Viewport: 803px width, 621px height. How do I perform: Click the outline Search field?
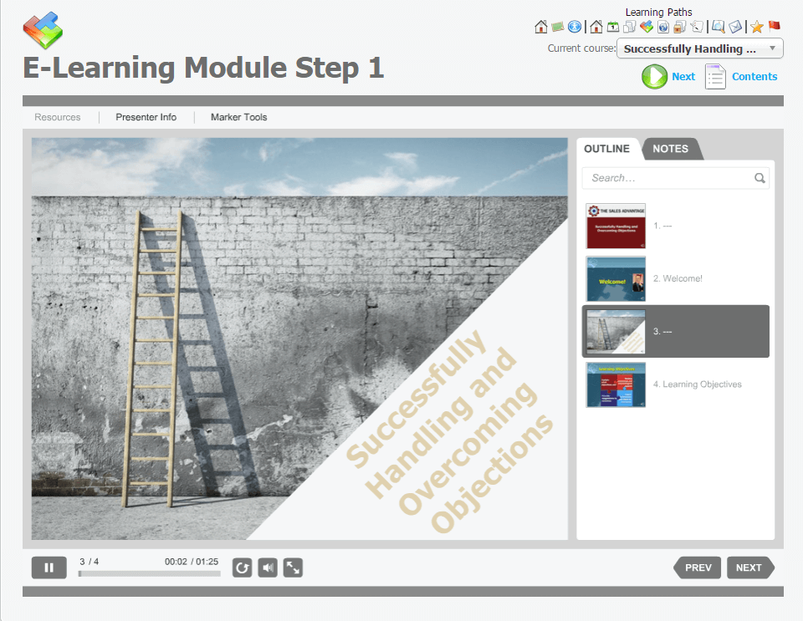click(x=676, y=178)
